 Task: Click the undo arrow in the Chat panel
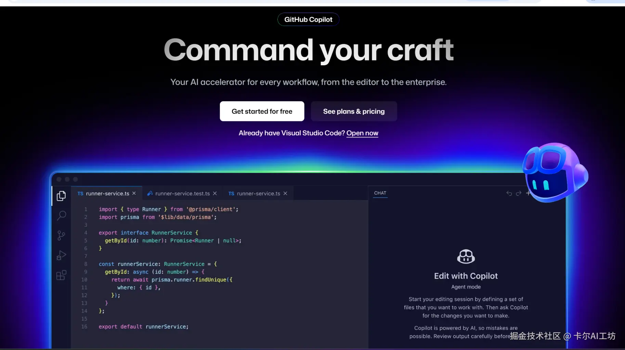coord(509,193)
